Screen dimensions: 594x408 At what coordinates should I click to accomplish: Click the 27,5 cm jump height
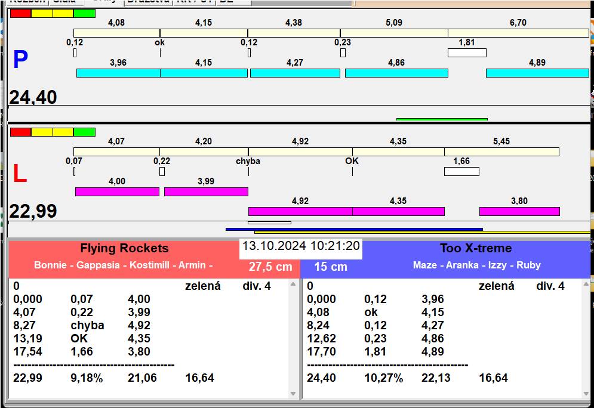tap(270, 267)
